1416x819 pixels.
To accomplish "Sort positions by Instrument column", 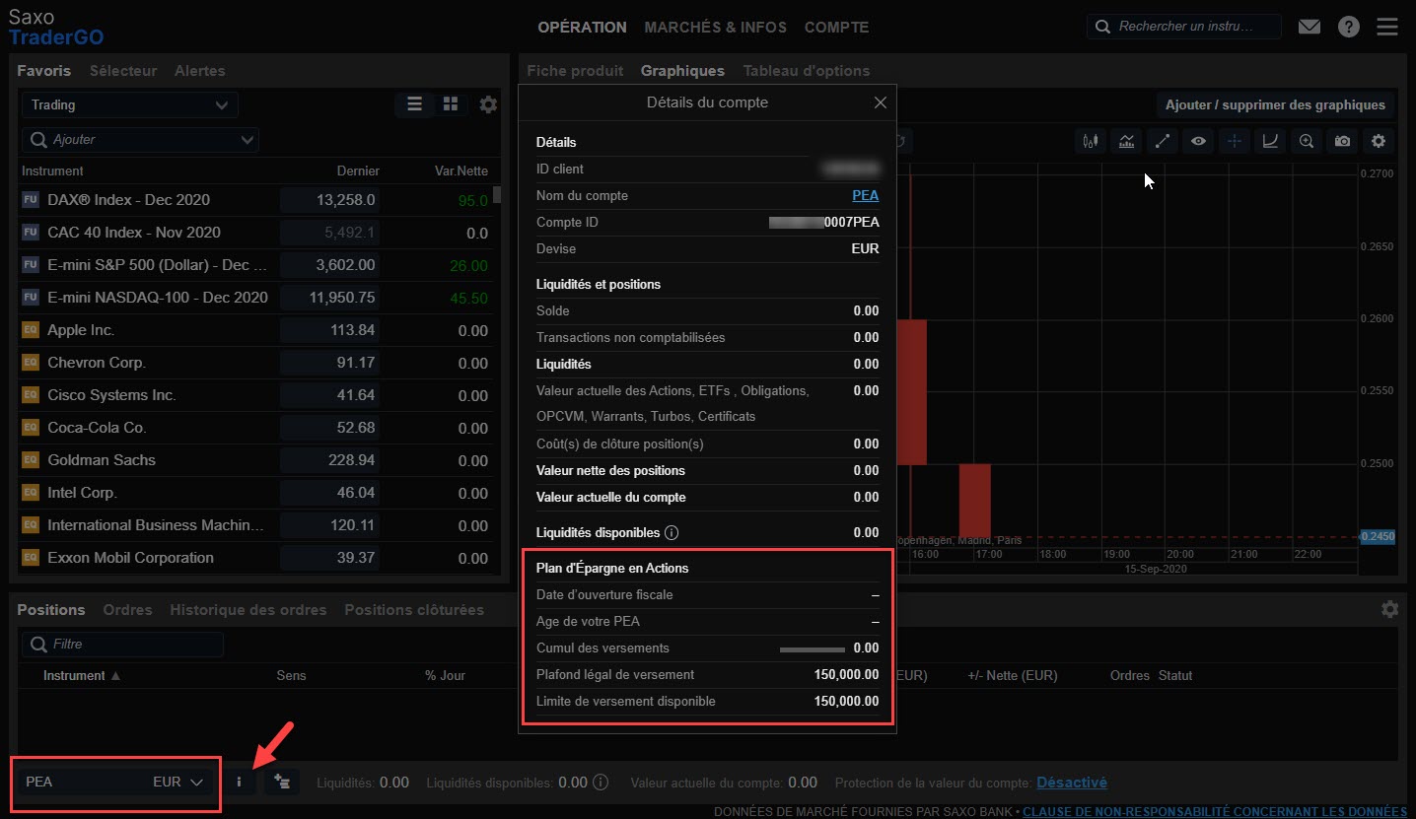I will 82,675.
